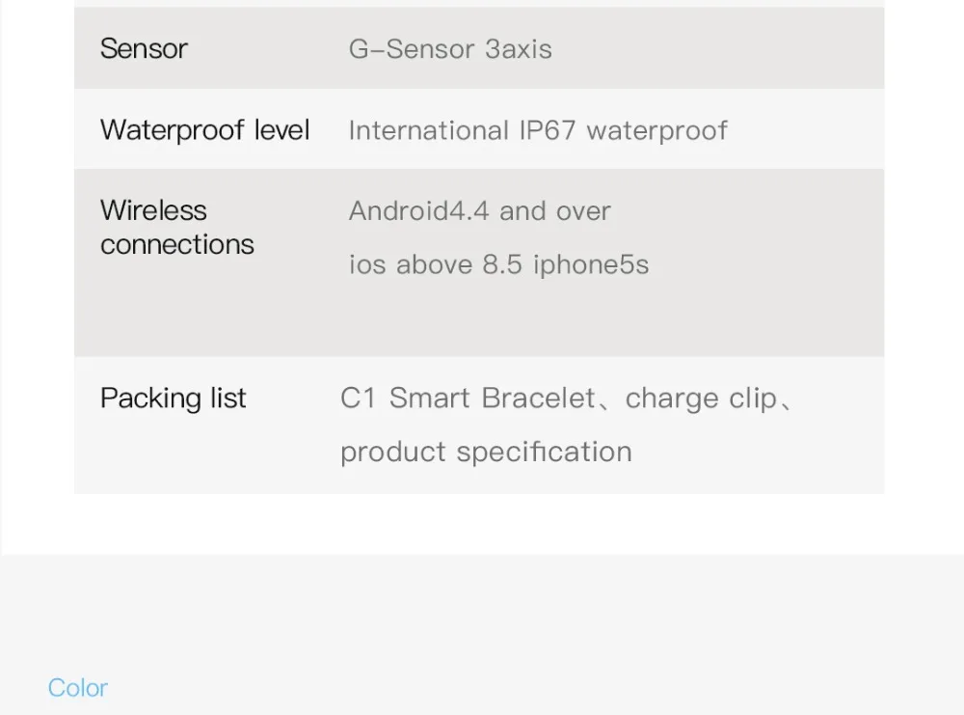Click the word Bracelet
The image size is (964, 715).
538,399
